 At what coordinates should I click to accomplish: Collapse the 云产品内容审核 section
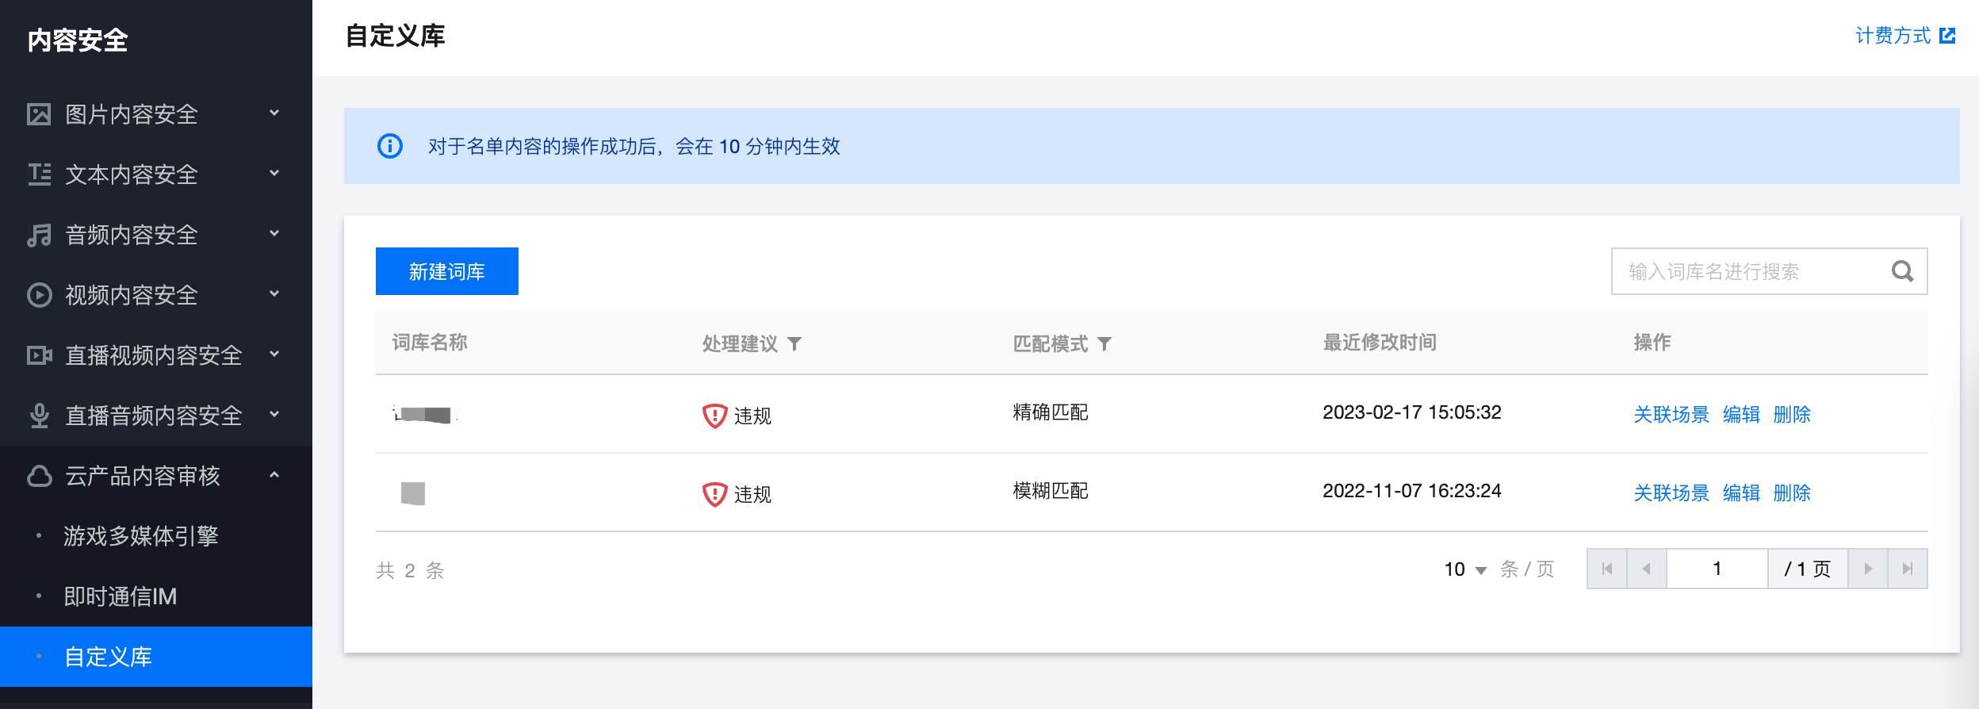pyautogui.click(x=274, y=474)
